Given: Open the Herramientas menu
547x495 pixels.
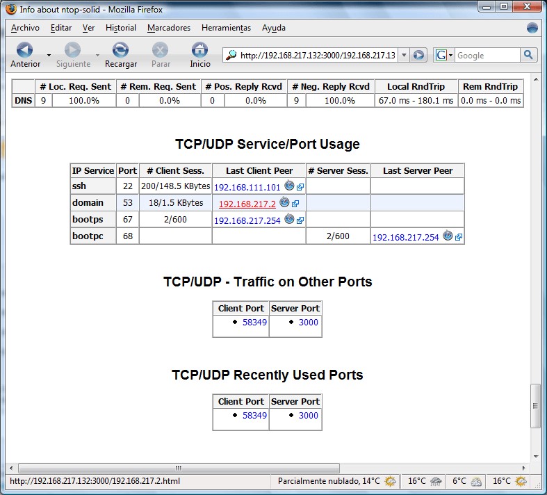Looking at the screenshot, I should point(226,28).
